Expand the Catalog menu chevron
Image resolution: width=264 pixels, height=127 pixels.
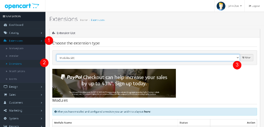(41, 33)
